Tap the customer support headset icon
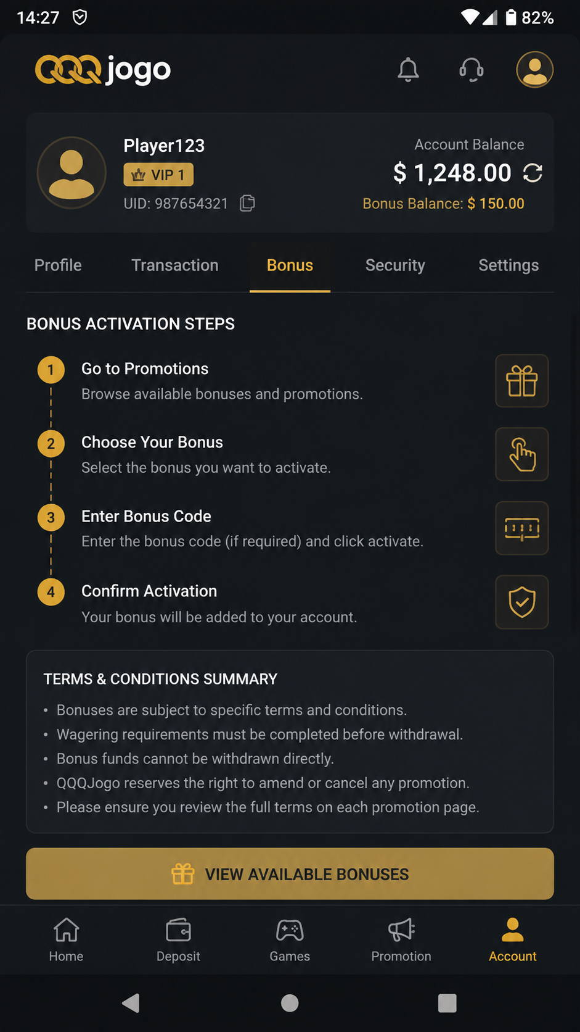580x1032 pixels. tap(472, 70)
